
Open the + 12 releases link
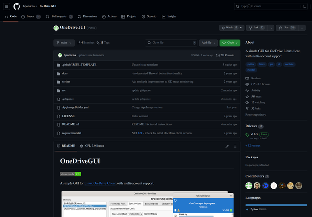click(x=253, y=146)
